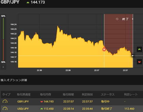Image resolution: width=143 pixels, height=112 pixels.
Task: Click the 判定レート column header
Action: pos(131,94)
